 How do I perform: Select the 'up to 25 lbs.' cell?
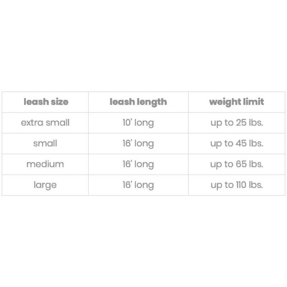[237, 123]
